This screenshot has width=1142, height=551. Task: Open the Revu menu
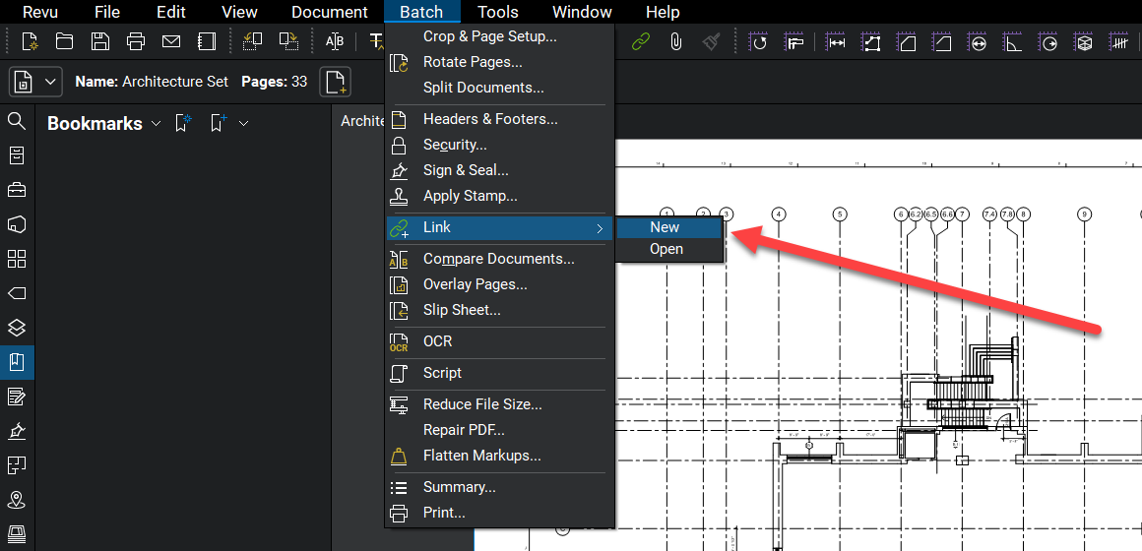40,12
